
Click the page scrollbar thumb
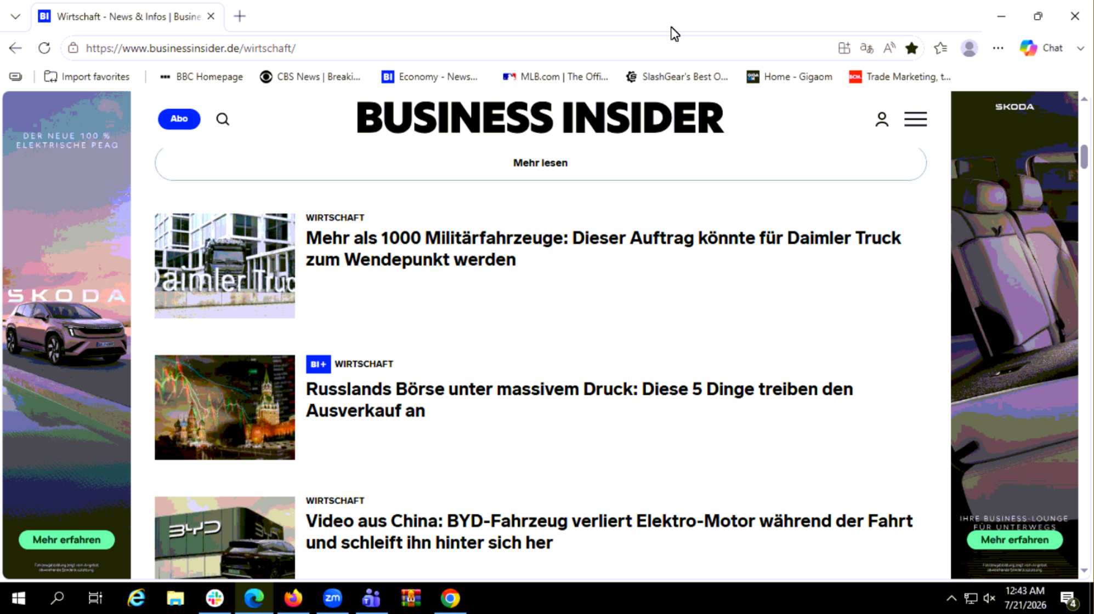[x=1084, y=157]
